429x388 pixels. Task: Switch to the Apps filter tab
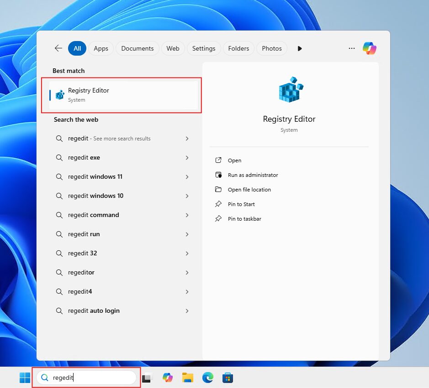[101, 48]
